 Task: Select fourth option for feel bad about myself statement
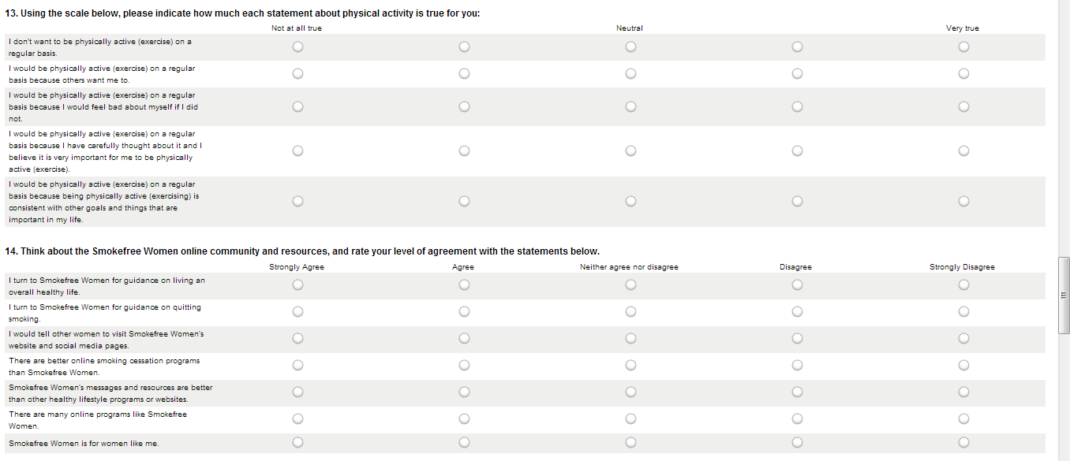pyautogui.click(x=797, y=107)
